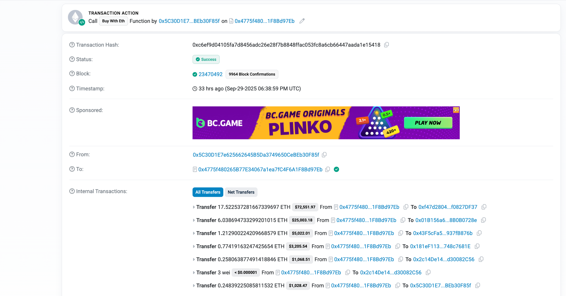This screenshot has width=566, height=296.
Task: Switch to Net Transfers tab
Action: coord(241,192)
